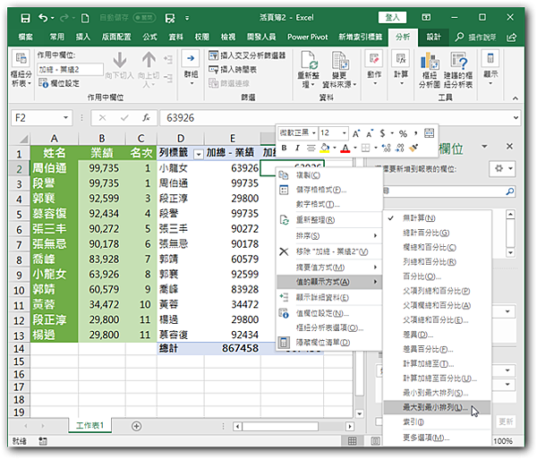Open the font size 12 dropdown

tap(345, 132)
